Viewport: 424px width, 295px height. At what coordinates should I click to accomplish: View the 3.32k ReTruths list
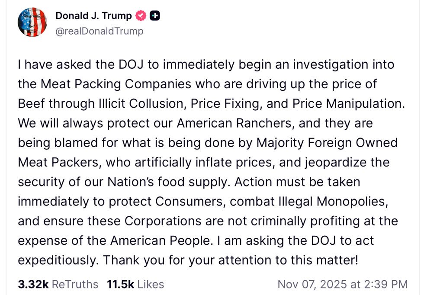click(58, 284)
